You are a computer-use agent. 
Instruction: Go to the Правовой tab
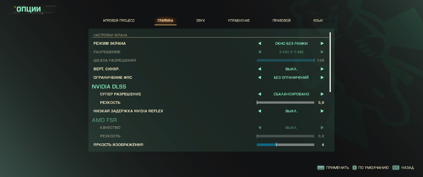[281, 20]
